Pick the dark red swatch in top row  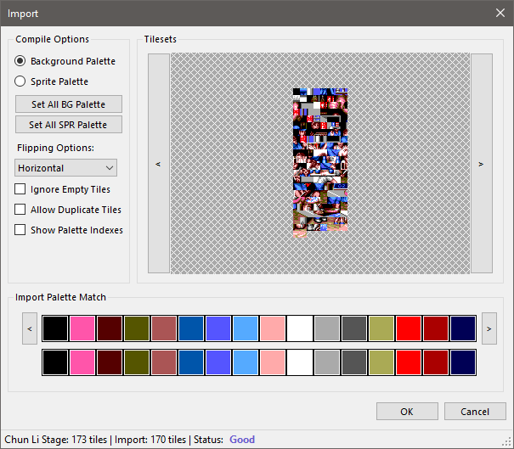pyautogui.click(x=436, y=328)
